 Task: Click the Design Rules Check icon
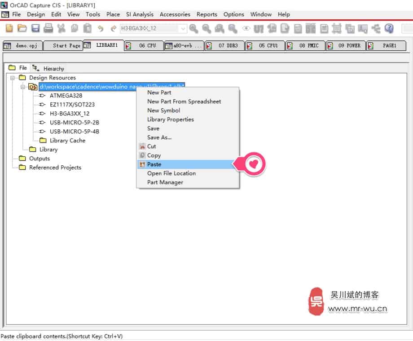[x=285, y=28]
